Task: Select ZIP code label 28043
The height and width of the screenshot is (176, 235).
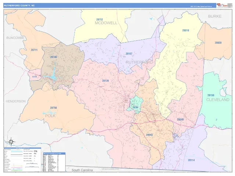Action: pos(149,135)
